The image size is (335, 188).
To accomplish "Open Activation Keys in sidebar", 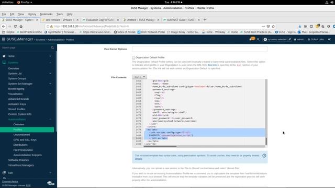I will point(17,104).
